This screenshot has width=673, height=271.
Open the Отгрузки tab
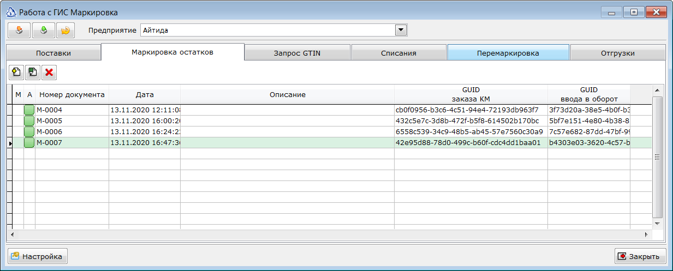(x=617, y=53)
